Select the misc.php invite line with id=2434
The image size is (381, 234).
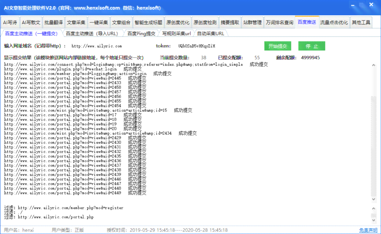click(100, 133)
